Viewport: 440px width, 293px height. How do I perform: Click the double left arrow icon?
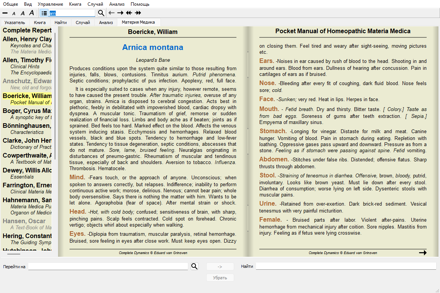(129, 13)
